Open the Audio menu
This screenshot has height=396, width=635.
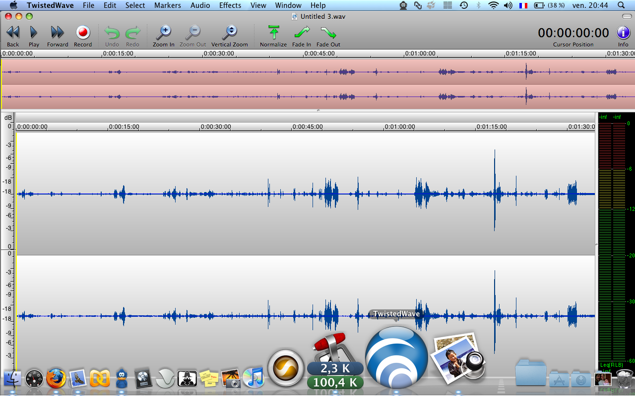(200, 5)
